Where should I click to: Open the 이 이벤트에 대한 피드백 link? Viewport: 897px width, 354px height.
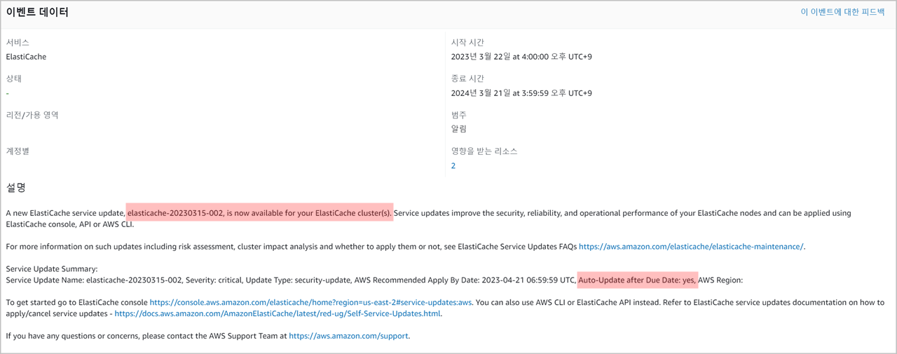coord(842,12)
